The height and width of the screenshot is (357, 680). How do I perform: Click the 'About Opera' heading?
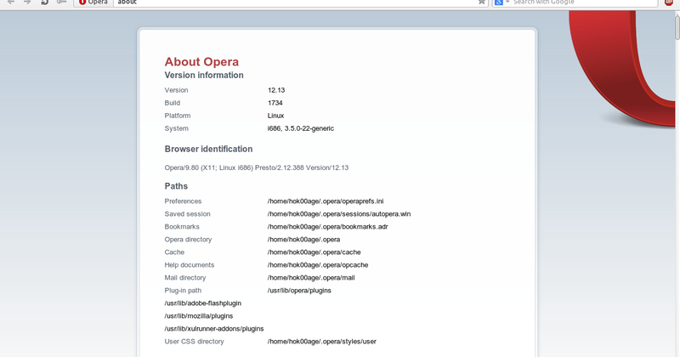click(201, 61)
